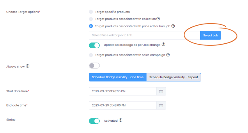Image resolution: width=248 pixels, height=133 pixels.
Task: Show help for Update sales badge option
Action: tap(163, 44)
